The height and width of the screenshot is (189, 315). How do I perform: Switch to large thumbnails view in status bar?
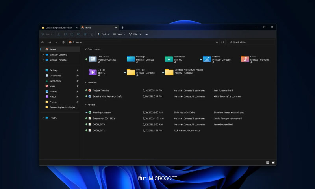pos(273,163)
